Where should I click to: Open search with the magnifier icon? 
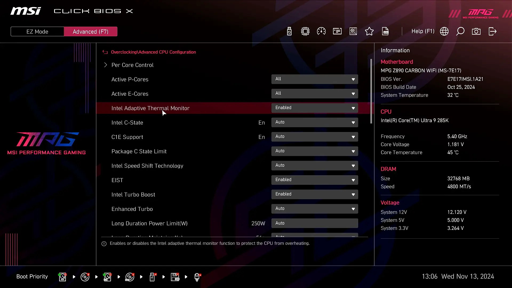point(460,31)
